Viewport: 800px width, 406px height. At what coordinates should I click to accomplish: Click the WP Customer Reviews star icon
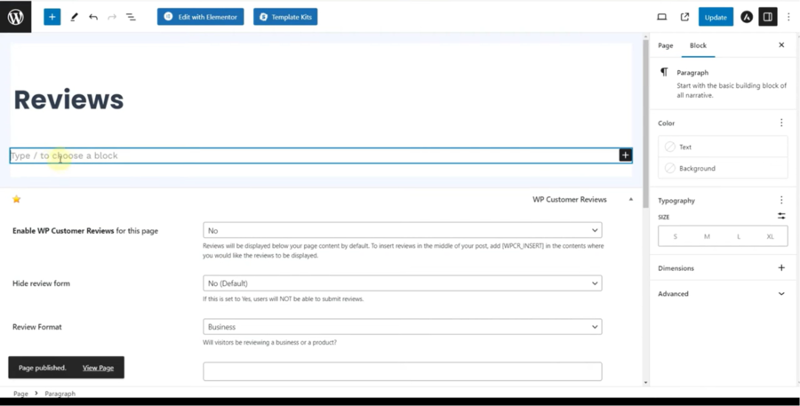coord(16,199)
